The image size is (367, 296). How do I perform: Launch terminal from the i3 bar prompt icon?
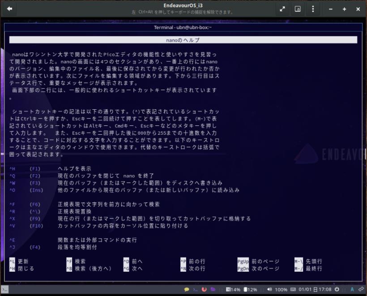[195, 290]
